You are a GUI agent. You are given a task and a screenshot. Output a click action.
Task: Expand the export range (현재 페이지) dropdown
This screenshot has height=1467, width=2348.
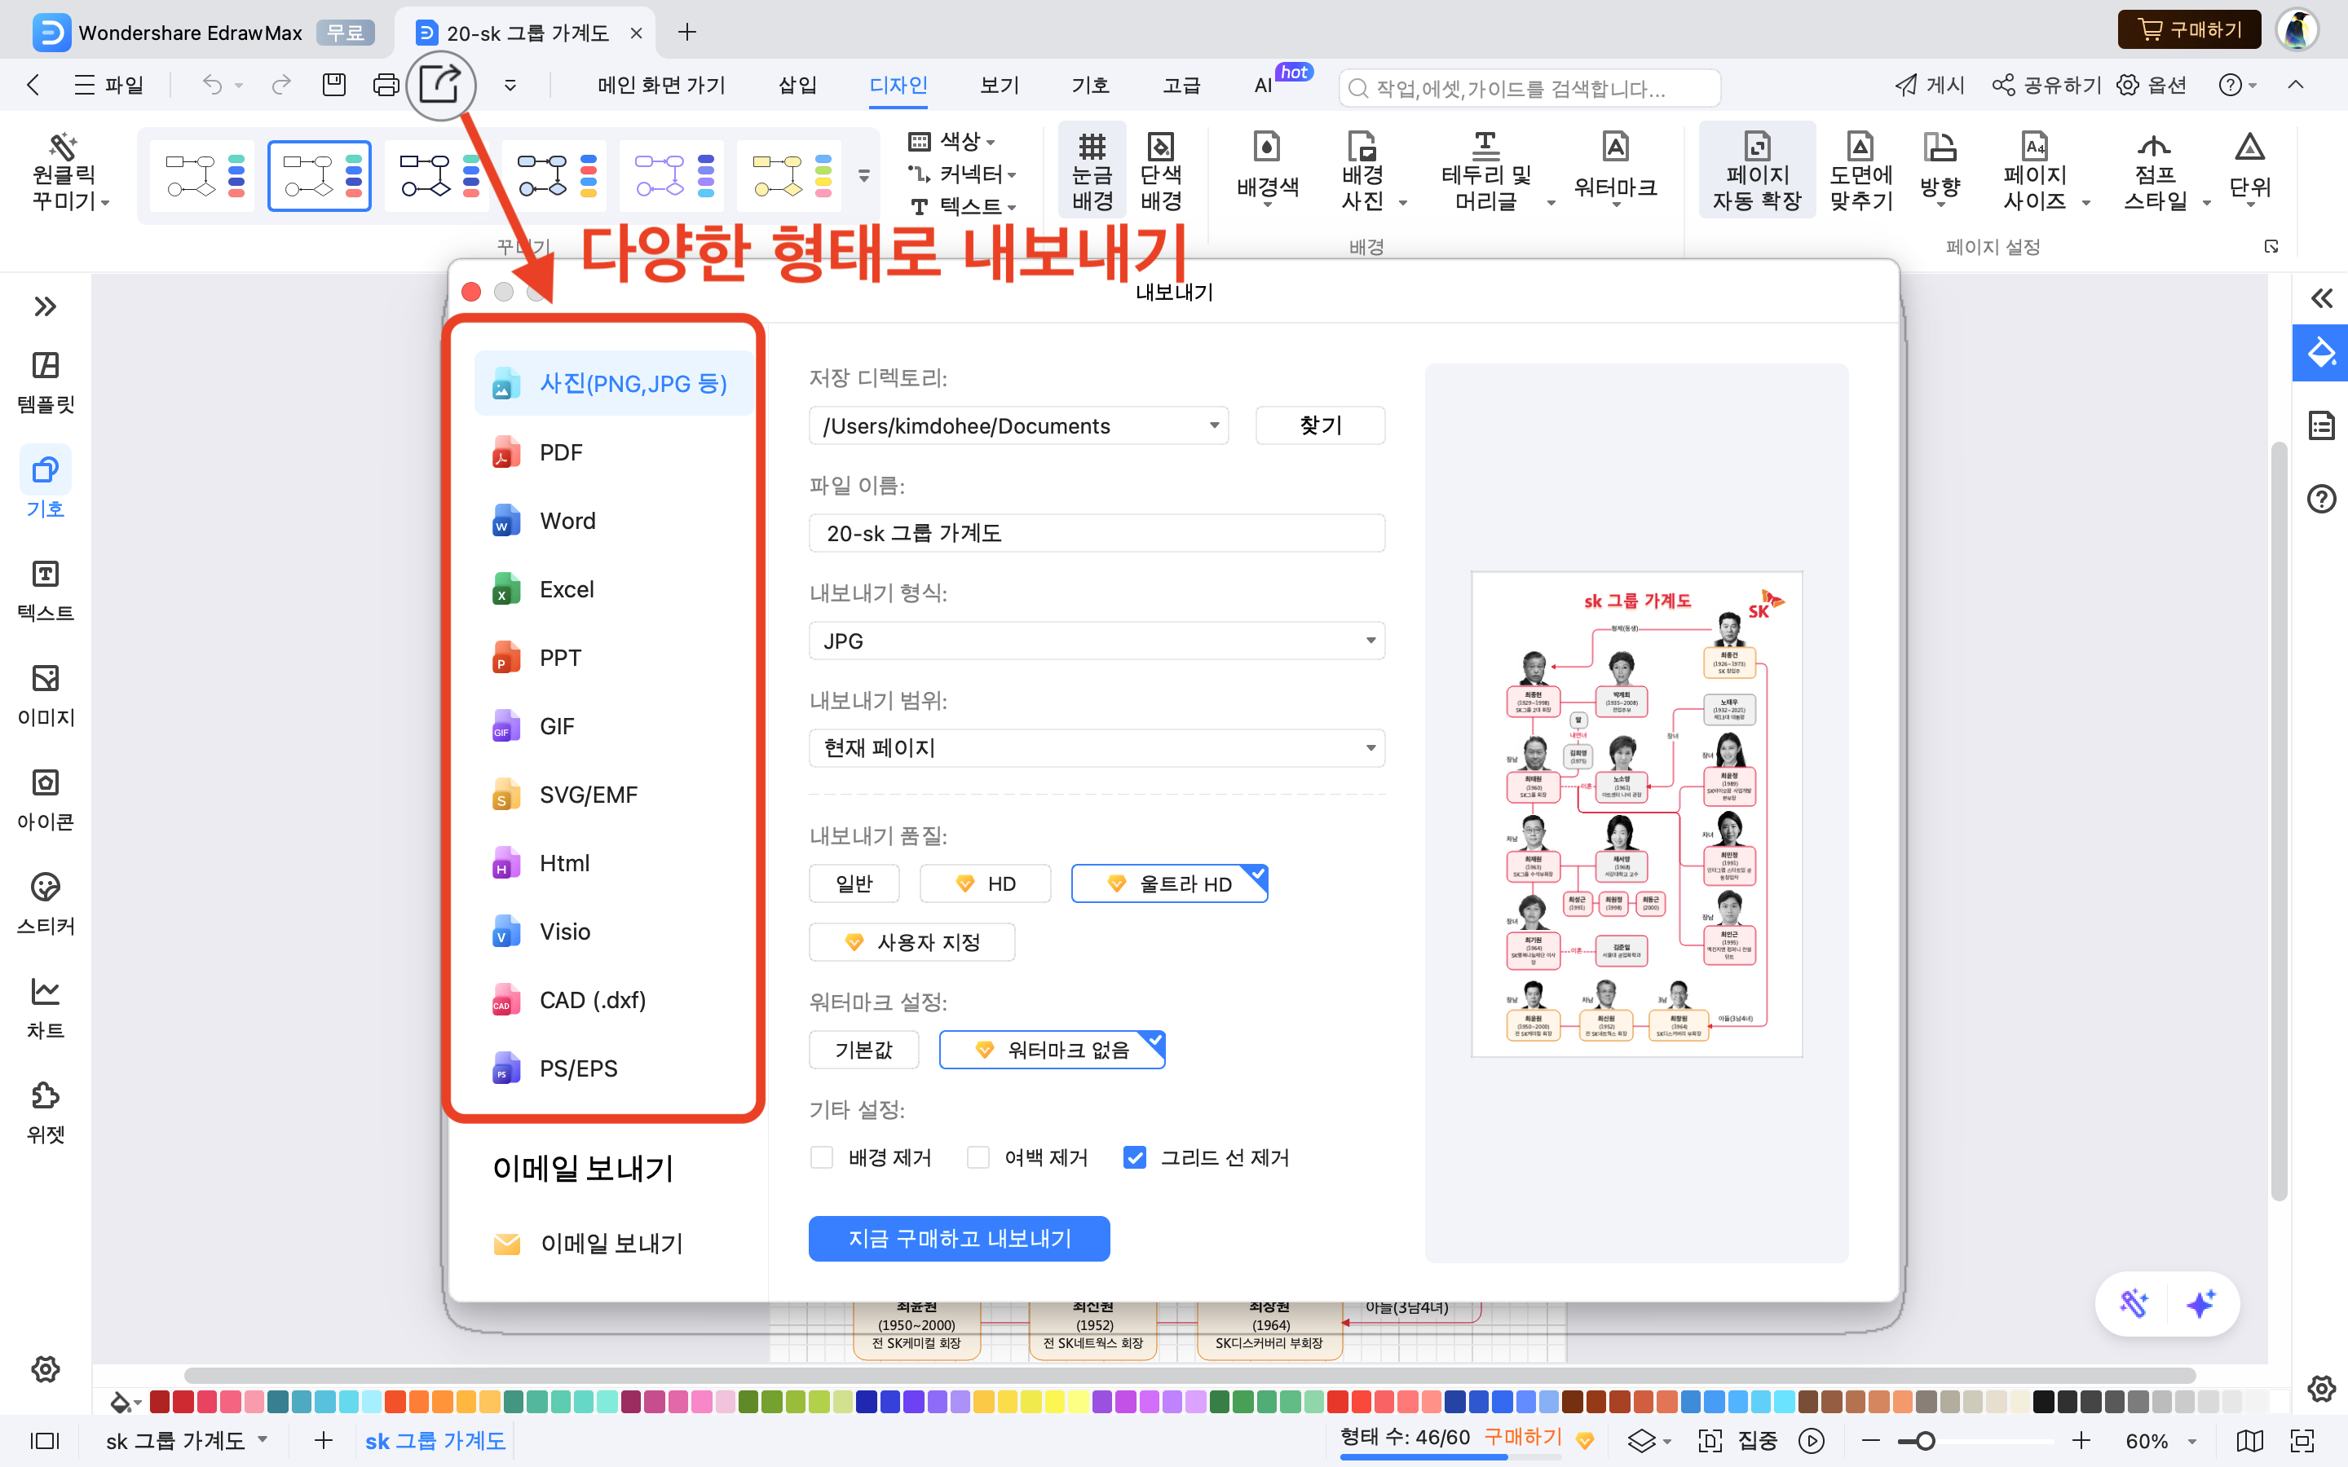point(1096,748)
